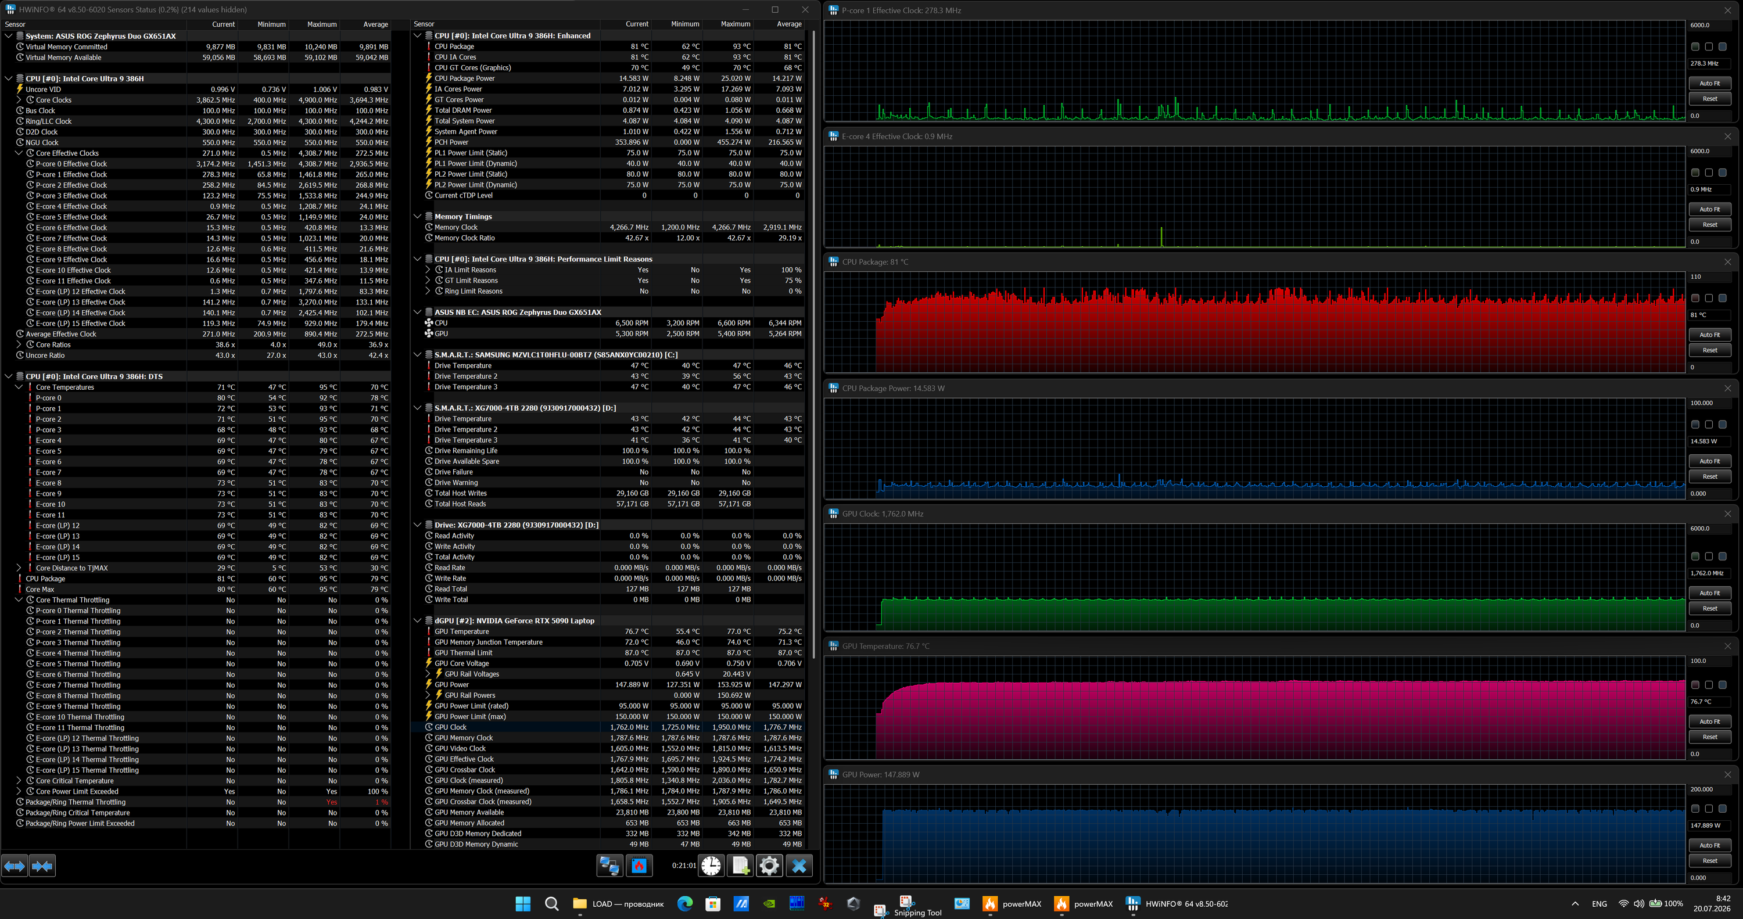
Task: Click the battery 100% tray icon
Action: point(1666,903)
